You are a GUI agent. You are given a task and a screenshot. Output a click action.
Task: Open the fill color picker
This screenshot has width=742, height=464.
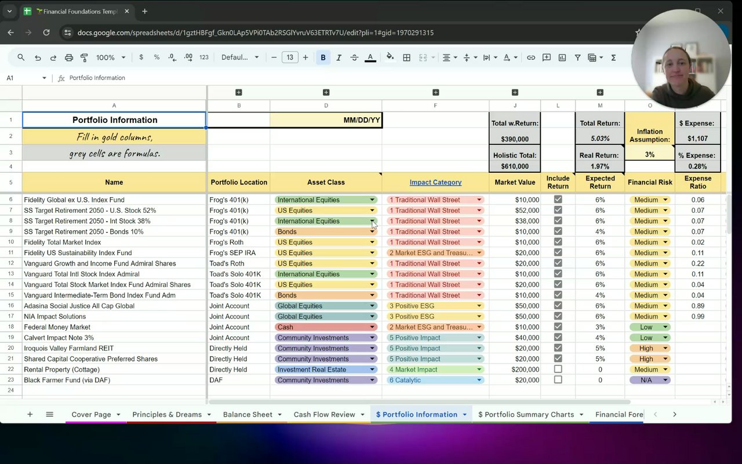click(390, 57)
